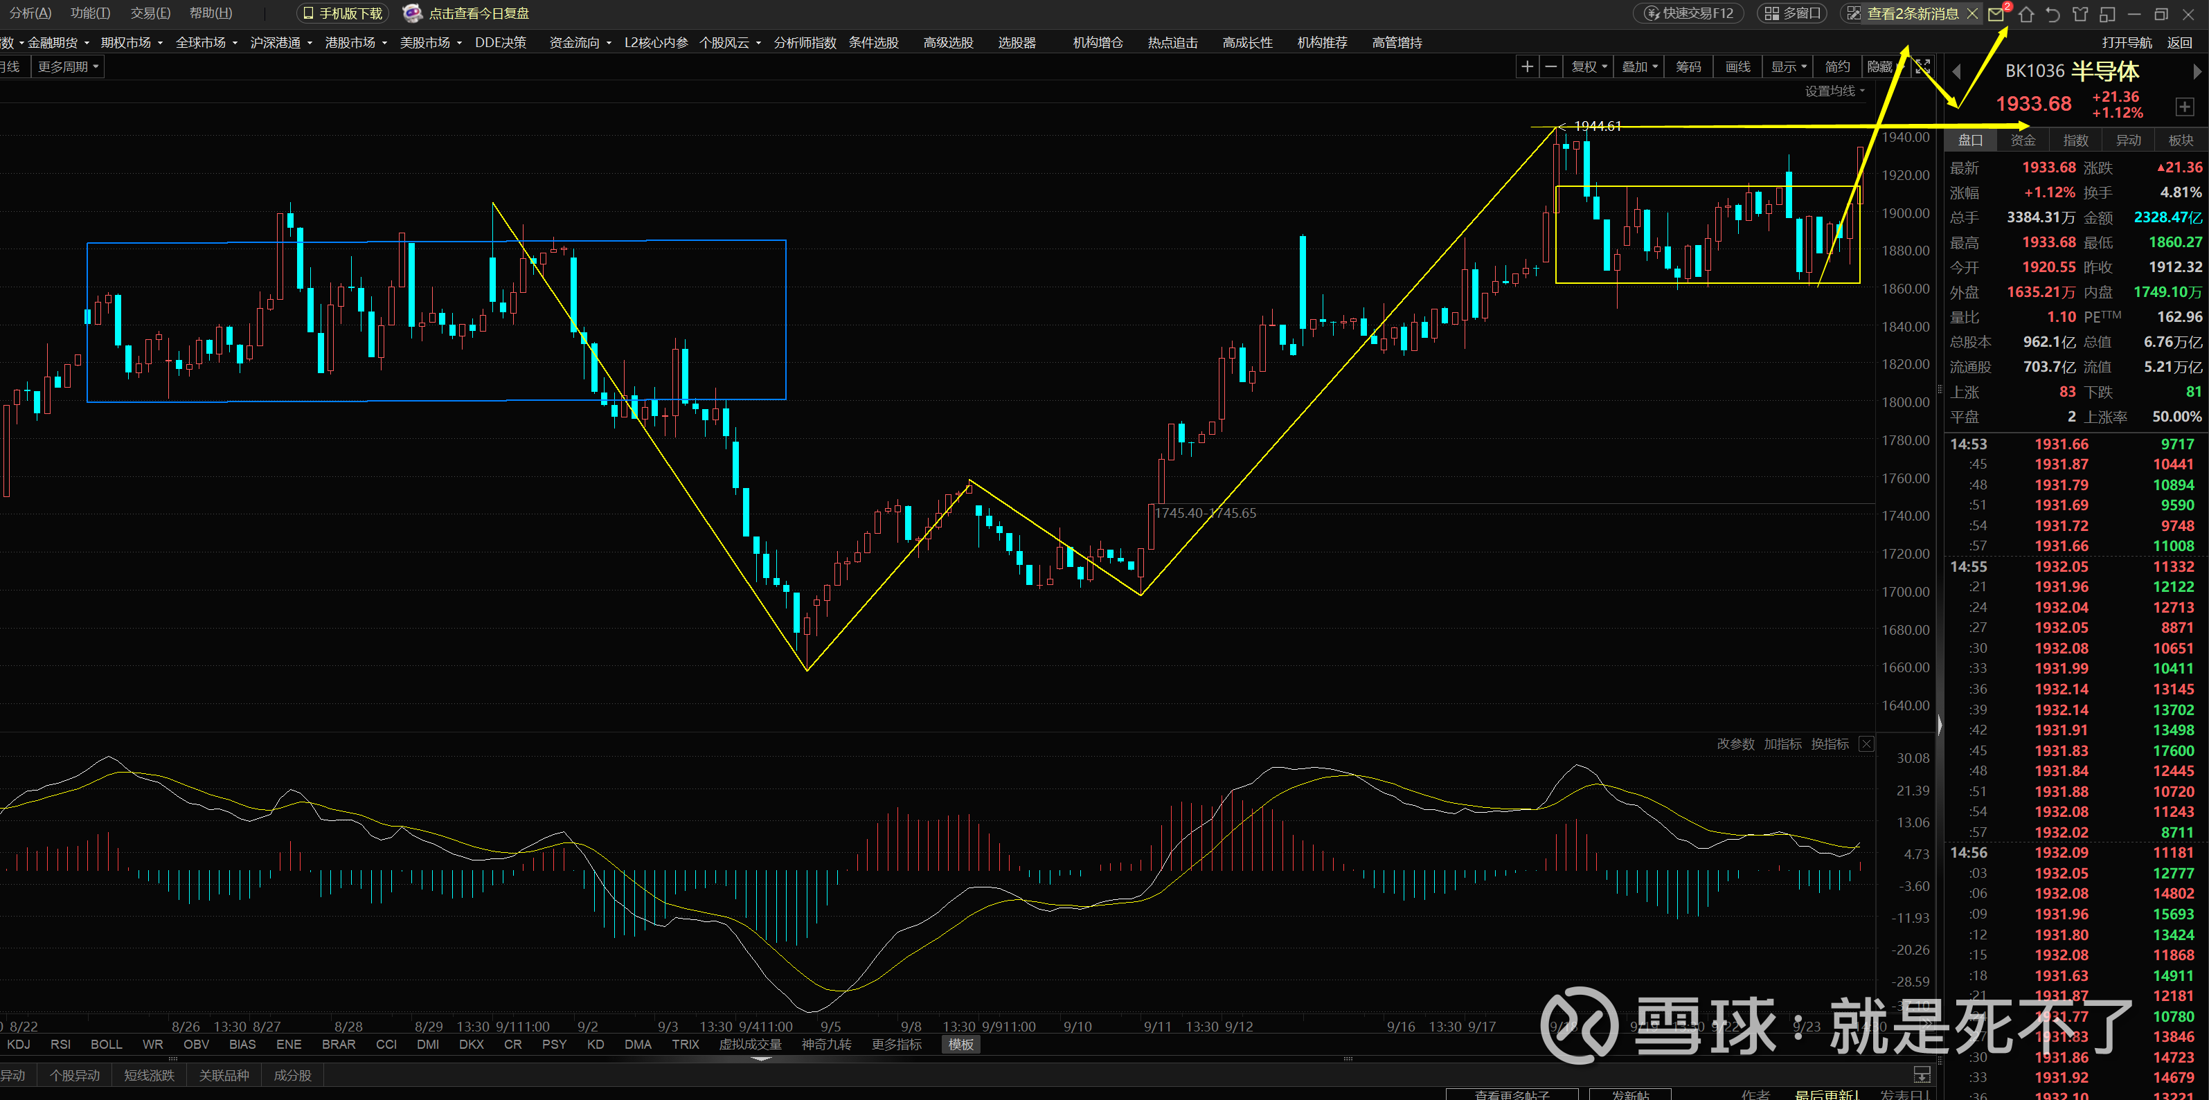2209x1100 pixels.
Task: Zoom out chart with minus button
Action: [x=1551, y=67]
